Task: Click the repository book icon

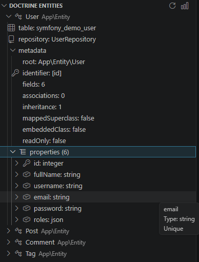Action: click(x=11, y=39)
